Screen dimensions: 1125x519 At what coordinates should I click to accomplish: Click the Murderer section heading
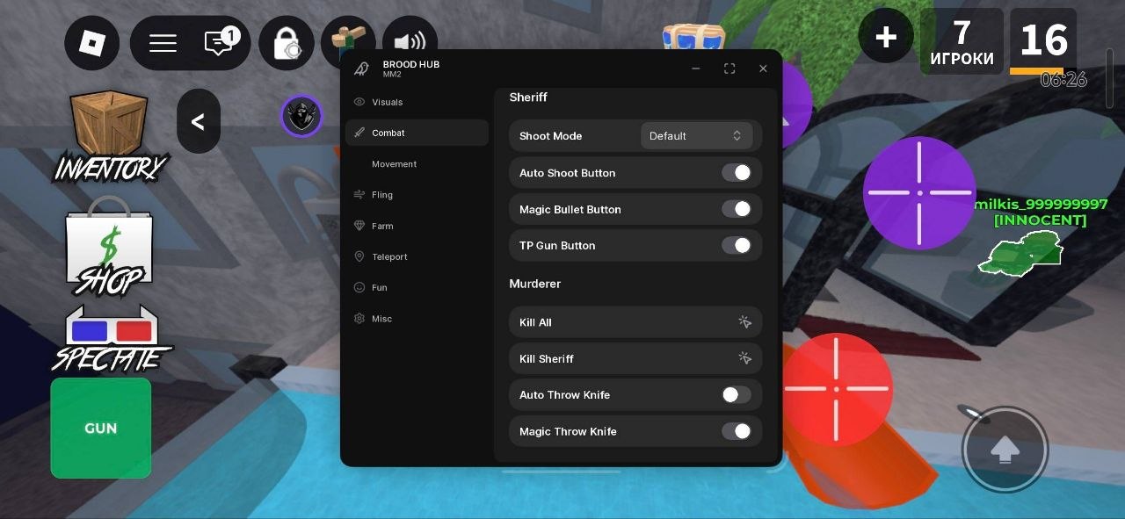pyautogui.click(x=534, y=284)
